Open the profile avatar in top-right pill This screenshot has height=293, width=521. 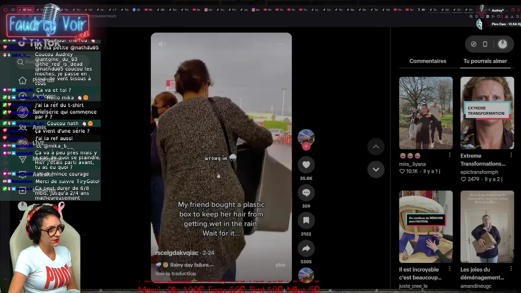(x=503, y=44)
